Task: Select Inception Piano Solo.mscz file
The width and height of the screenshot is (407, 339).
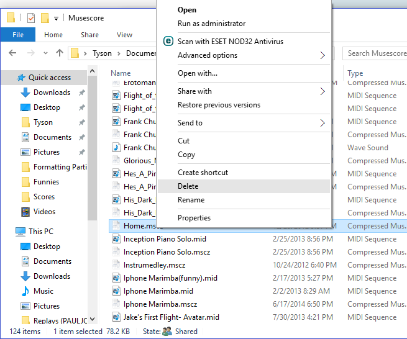Action: [x=167, y=252]
